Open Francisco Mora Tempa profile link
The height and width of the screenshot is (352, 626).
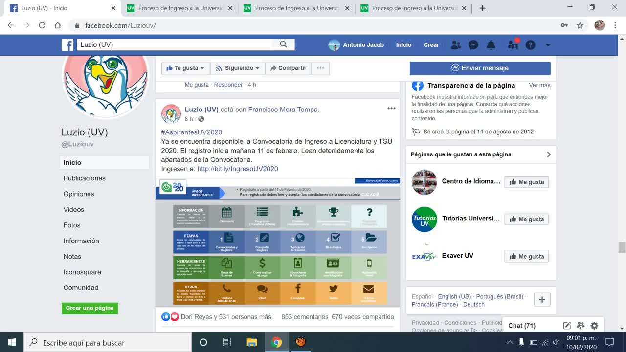[283, 110]
